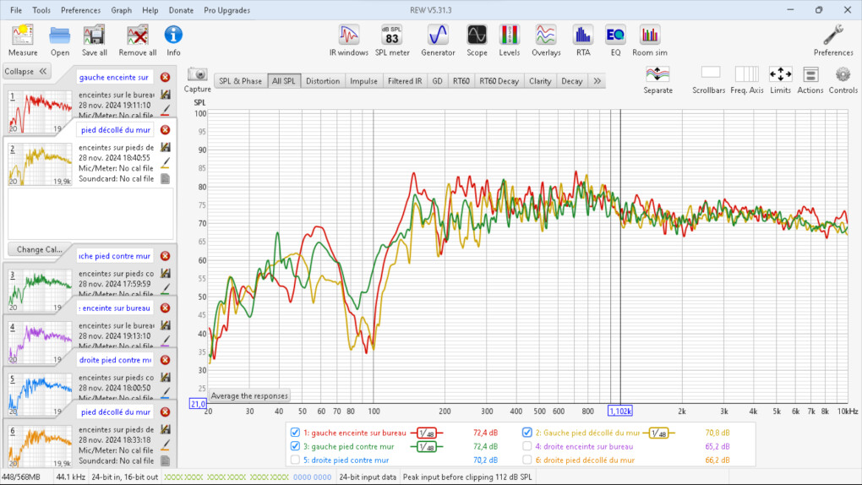This screenshot has height=485, width=862.
Task: Open graph Limits settings
Action: (780, 79)
